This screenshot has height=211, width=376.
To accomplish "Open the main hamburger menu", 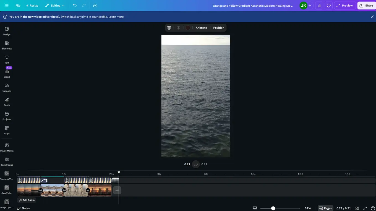I will 7,6.
